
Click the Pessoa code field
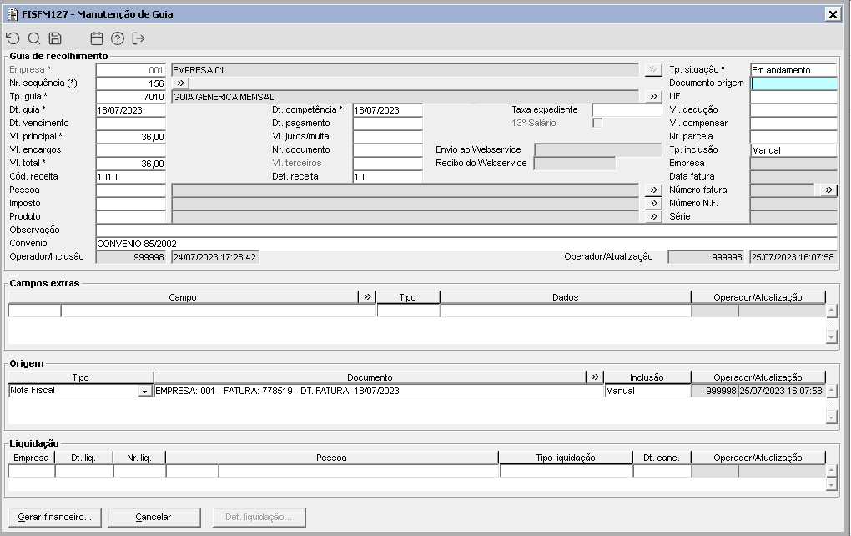131,190
